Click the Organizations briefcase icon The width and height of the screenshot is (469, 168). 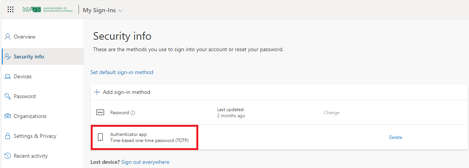tap(7, 116)
